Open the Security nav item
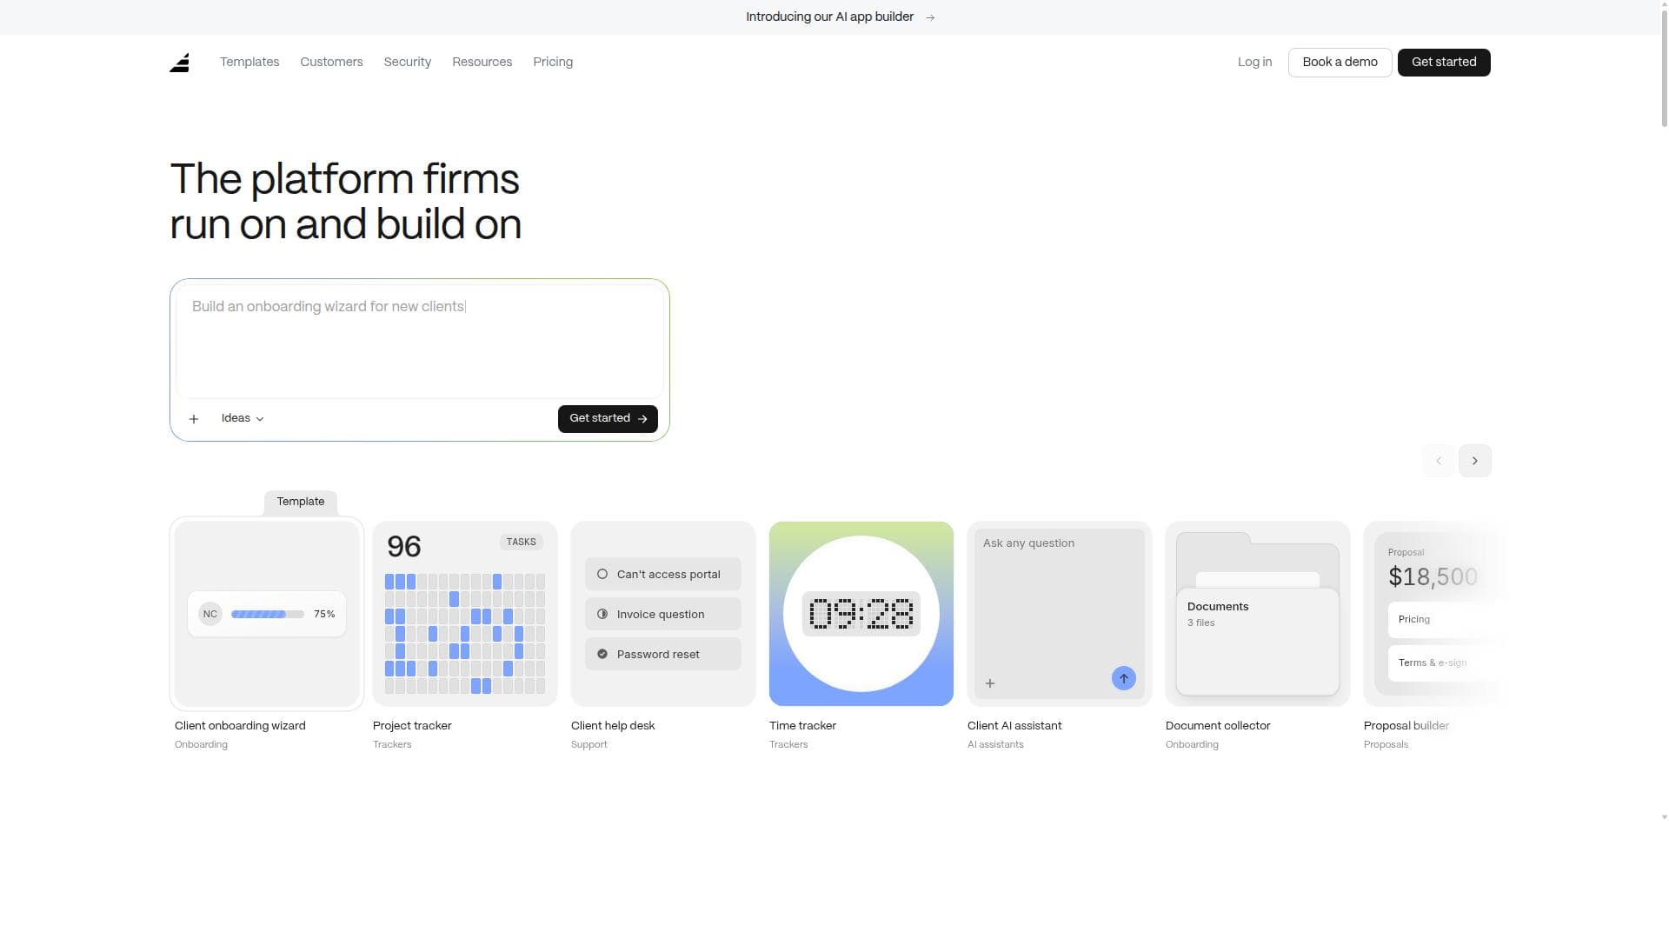Image resolution: width=1669 pixels, height=939 pixels. [x=408, y=62]
